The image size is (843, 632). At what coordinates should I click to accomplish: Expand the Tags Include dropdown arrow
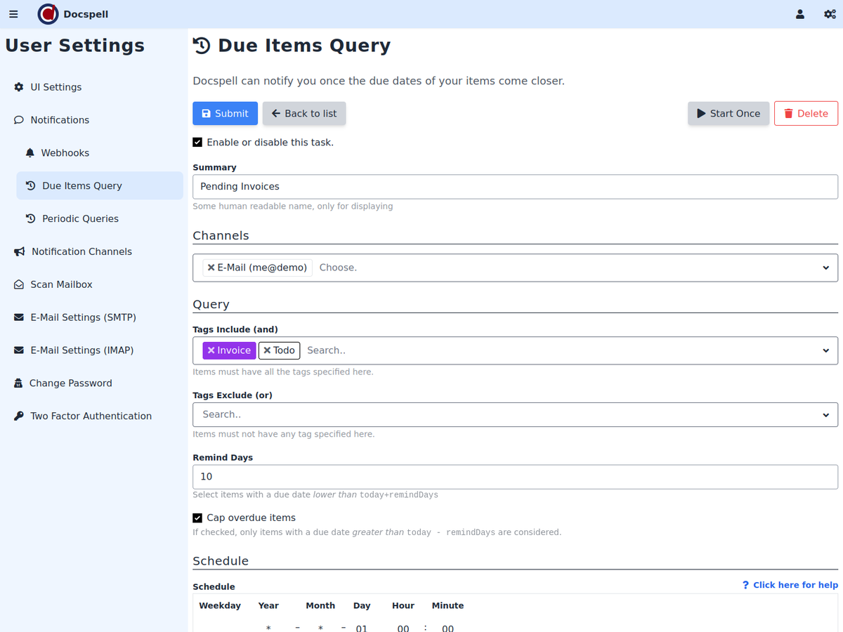(825, 350)
